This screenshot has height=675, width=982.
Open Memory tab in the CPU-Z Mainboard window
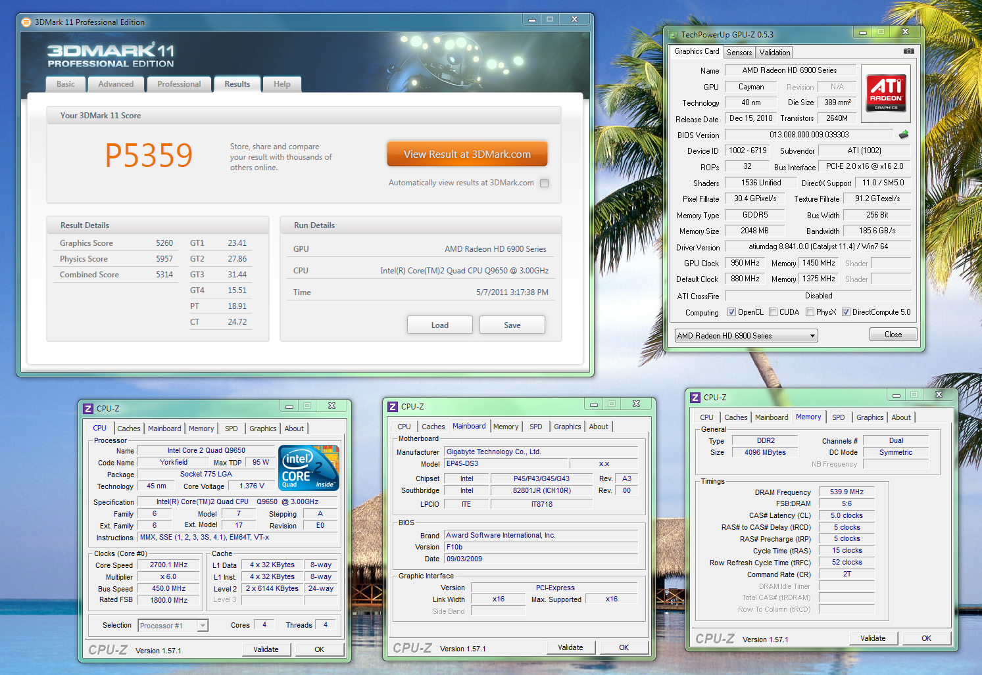[x=506, y=427]
